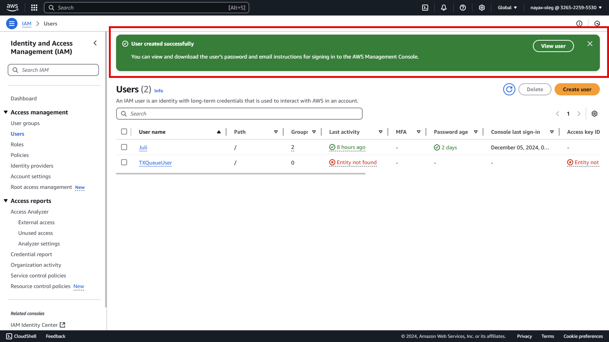Open Service control policies in navigation
The width and height of the screenshot is (609, 342).
[38, 275]
